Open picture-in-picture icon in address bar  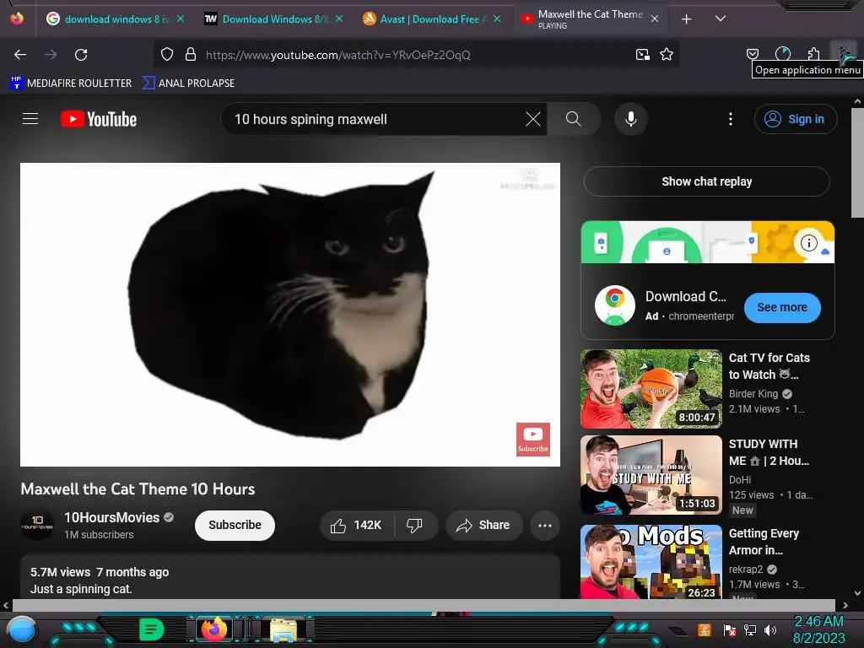(642, 55)
